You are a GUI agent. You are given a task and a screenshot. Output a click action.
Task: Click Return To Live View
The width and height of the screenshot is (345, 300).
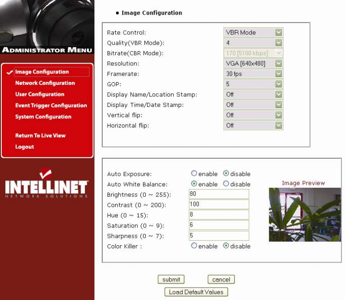(40, 135)
